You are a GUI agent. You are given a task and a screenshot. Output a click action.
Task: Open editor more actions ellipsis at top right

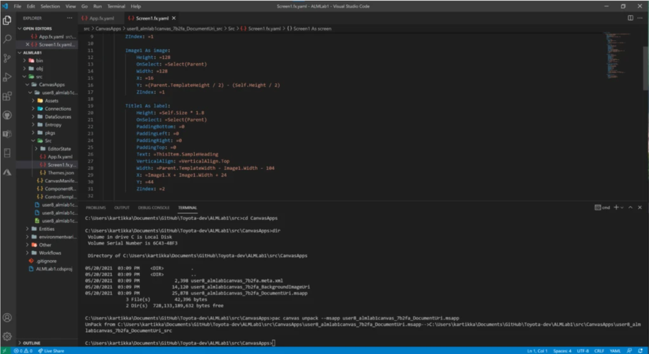[641, 18]
